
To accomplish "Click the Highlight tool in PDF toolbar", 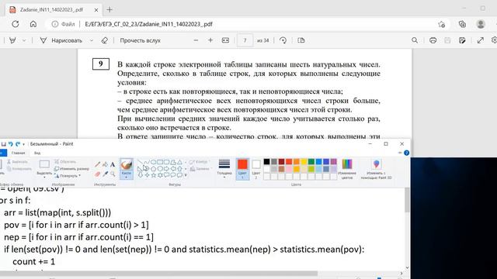I will click(12, 40).
